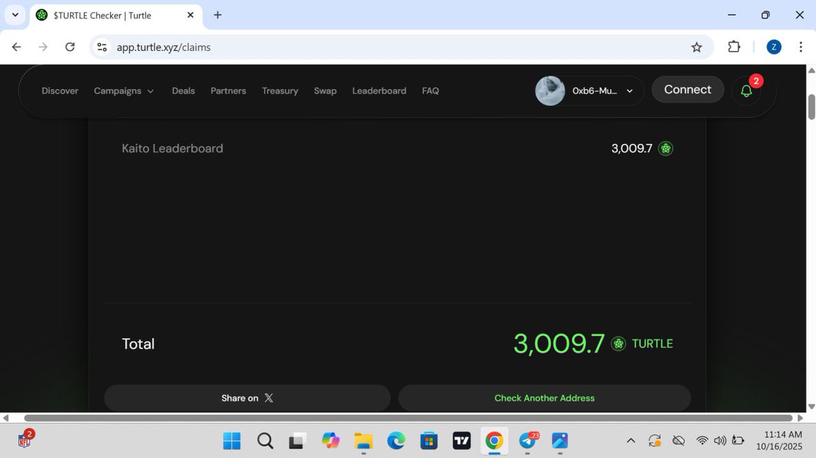Reload the page

69,47
